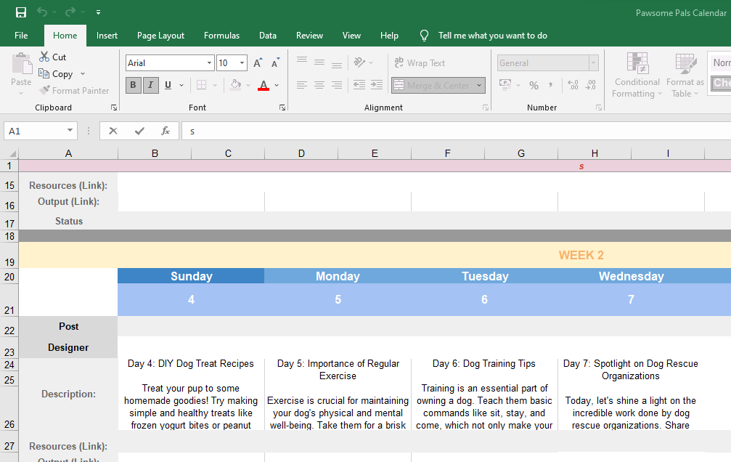The height and width of the screenshot is (462, 731).
Task: Click the Monday header cell
Action: 338,276
